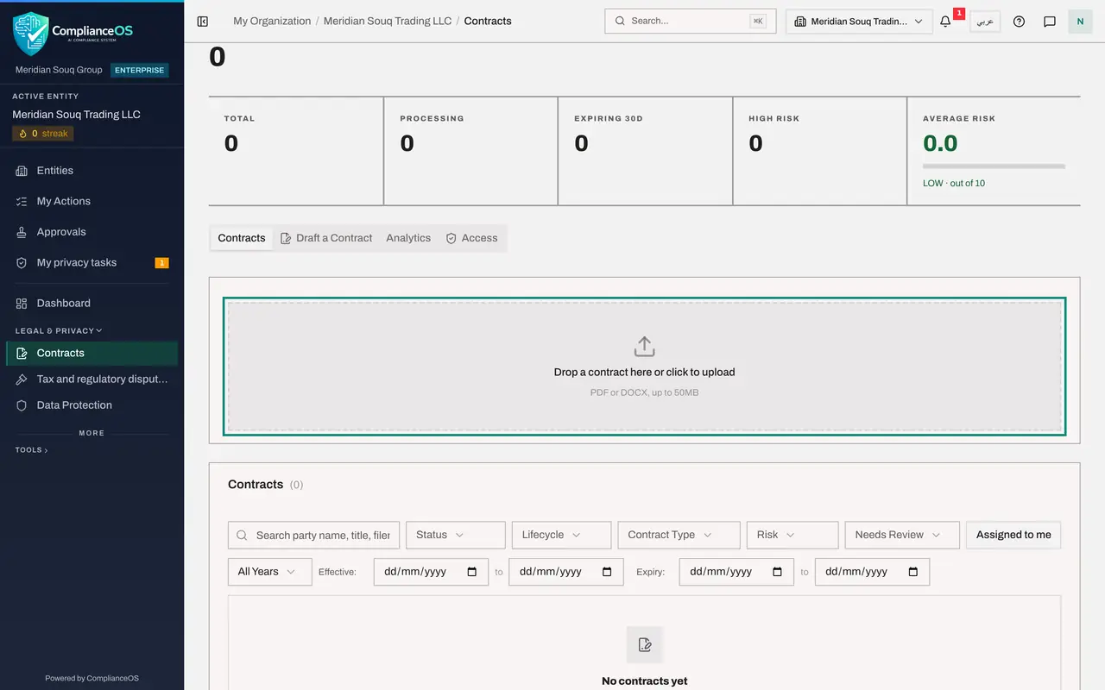Open Approvals in the sidebar
Image resolution: width=1105 pixels, height=690 pixels.
pyautogui.click(x=92, y=232)
